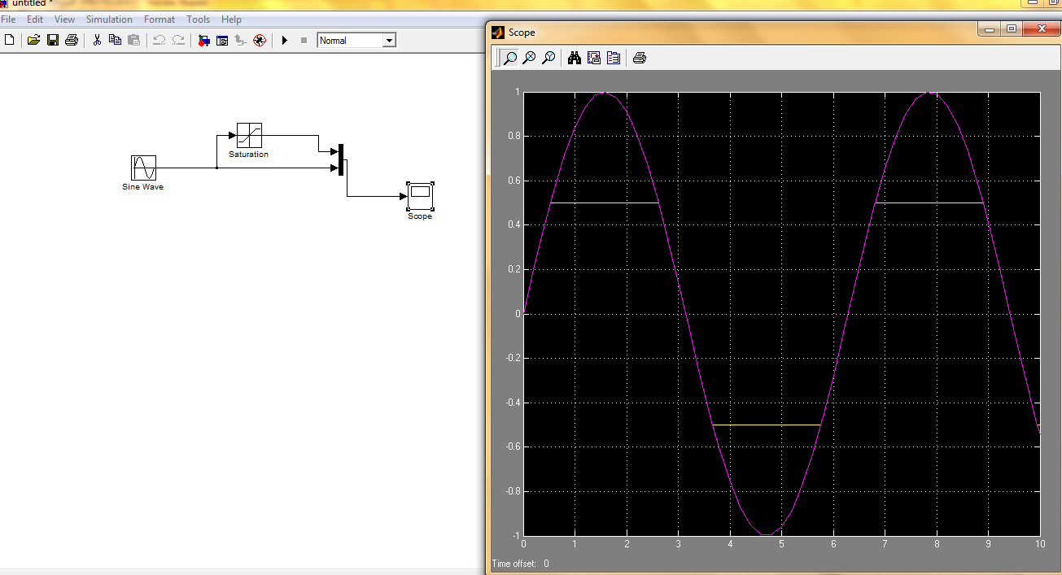
Task: Open the Simulink Library Browser icon
Action: (202, 39)
